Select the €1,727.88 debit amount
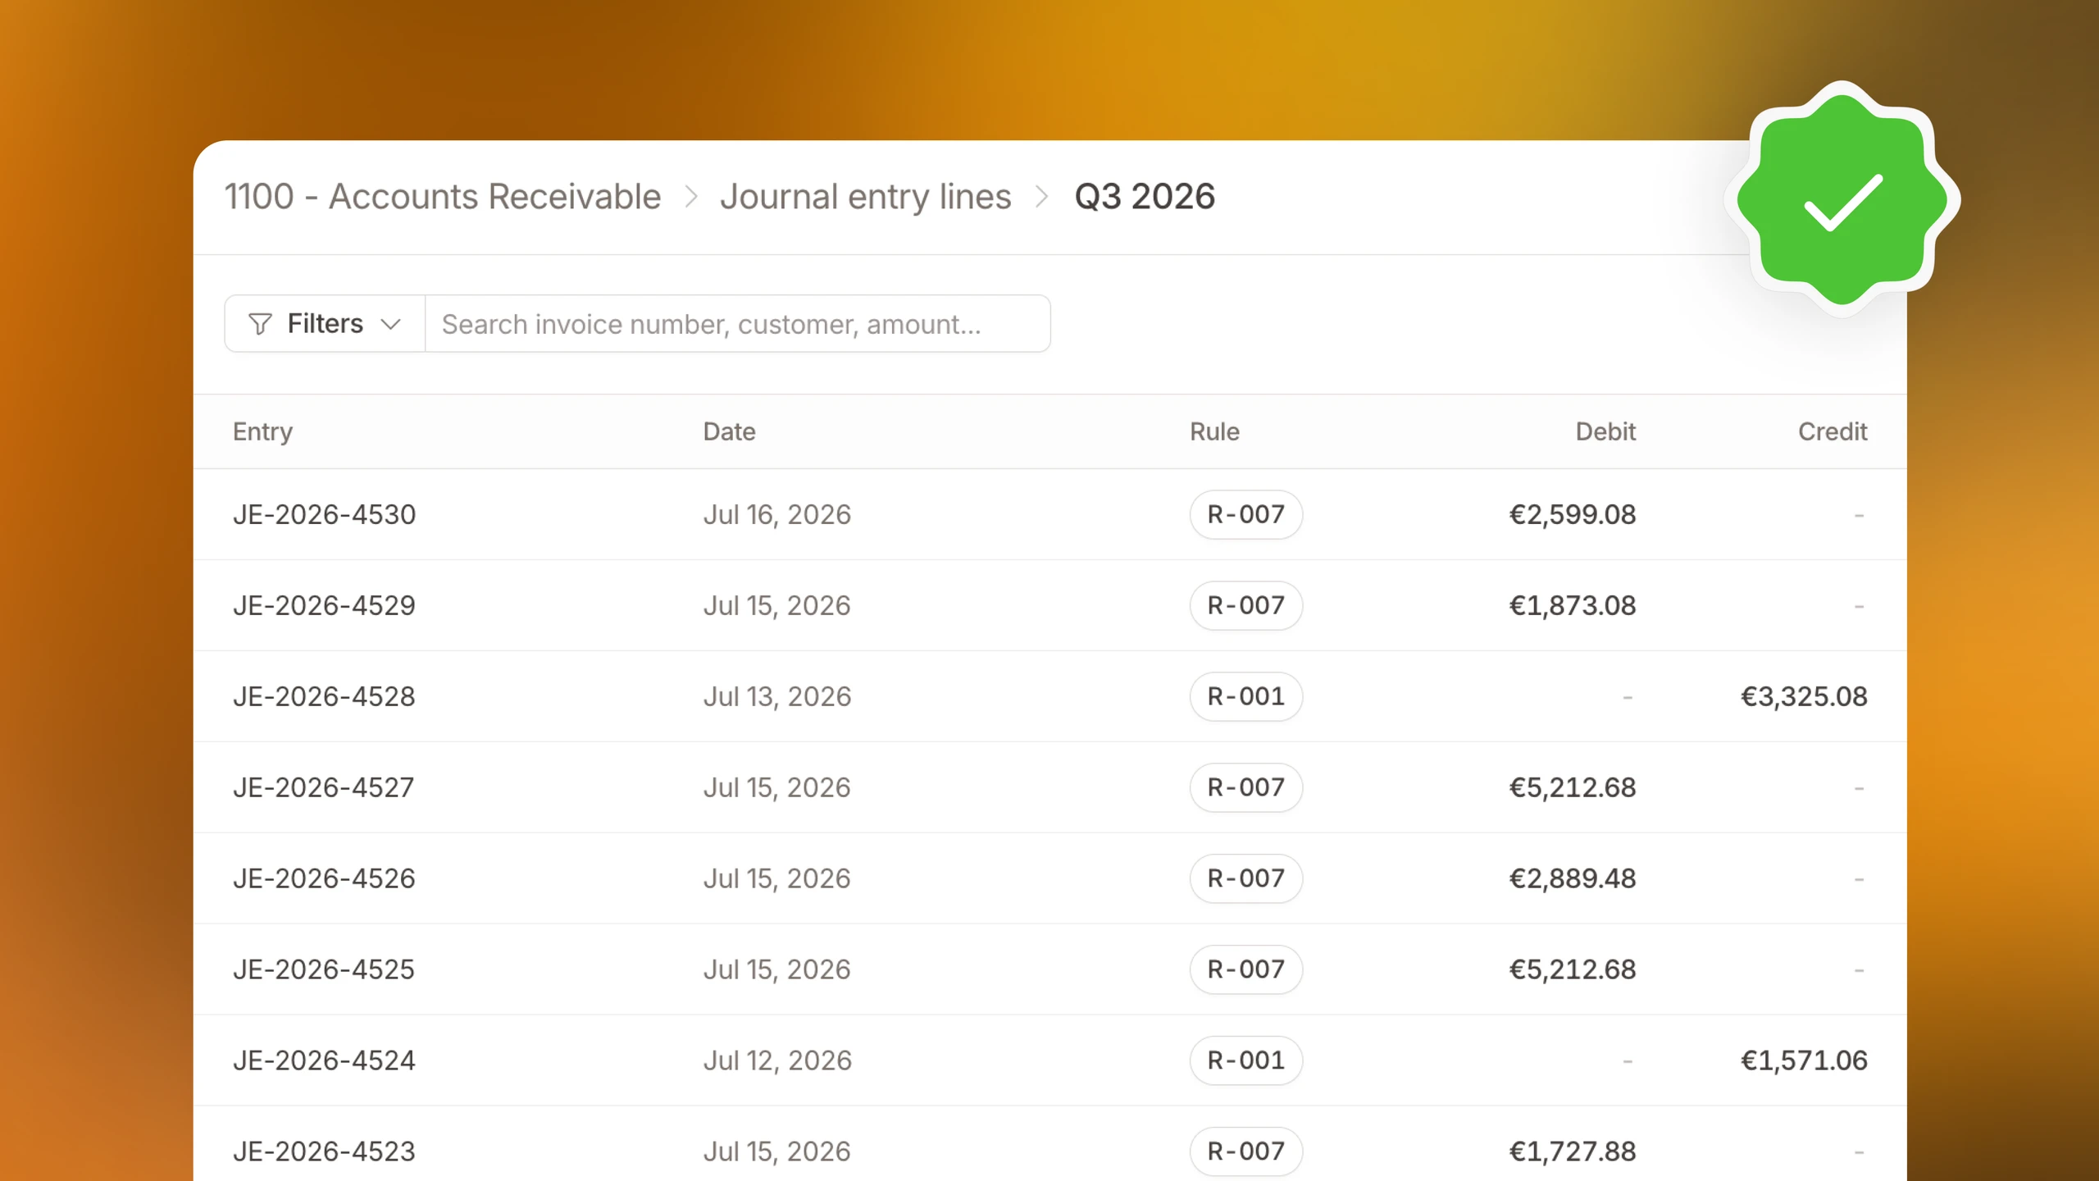The image size is (2099, 1181). (1573, 1151)
